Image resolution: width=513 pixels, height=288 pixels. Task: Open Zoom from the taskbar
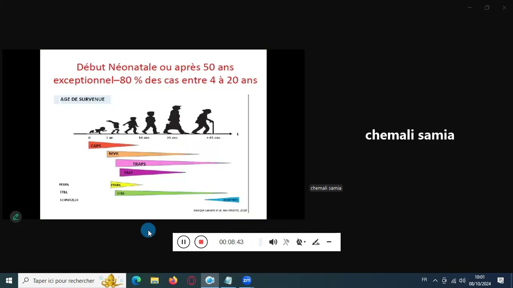(x=247, y=280)
